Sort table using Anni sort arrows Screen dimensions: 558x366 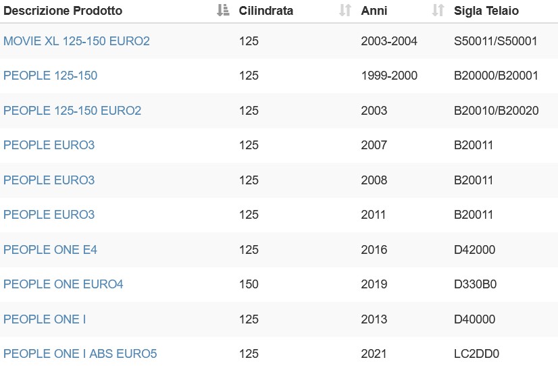click(x=438, y=10)
